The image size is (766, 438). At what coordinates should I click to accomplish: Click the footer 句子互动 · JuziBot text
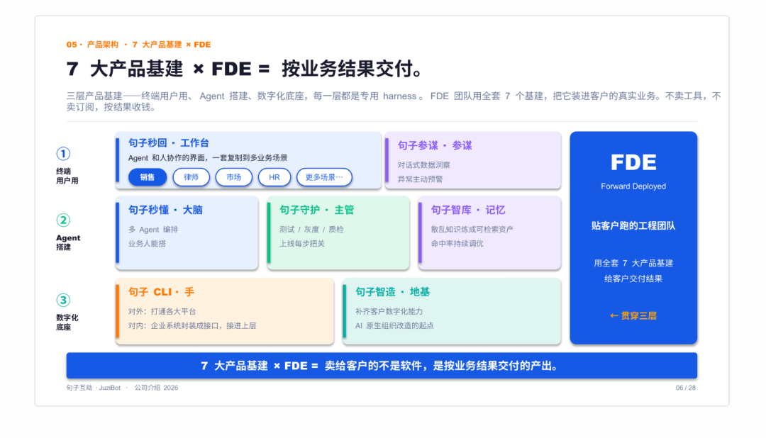click(x=94, y=388)
